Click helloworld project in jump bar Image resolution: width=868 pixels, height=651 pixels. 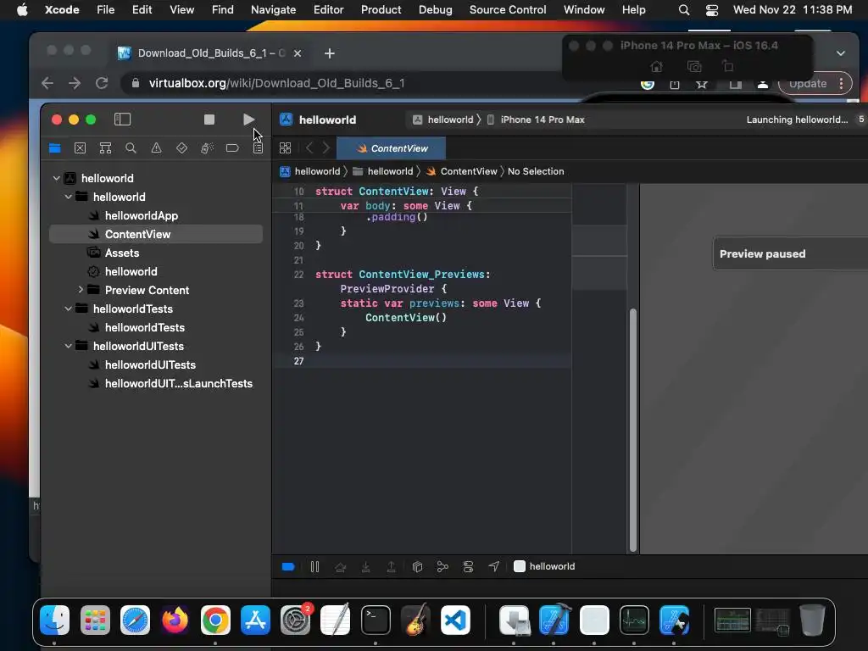[310, 171]
